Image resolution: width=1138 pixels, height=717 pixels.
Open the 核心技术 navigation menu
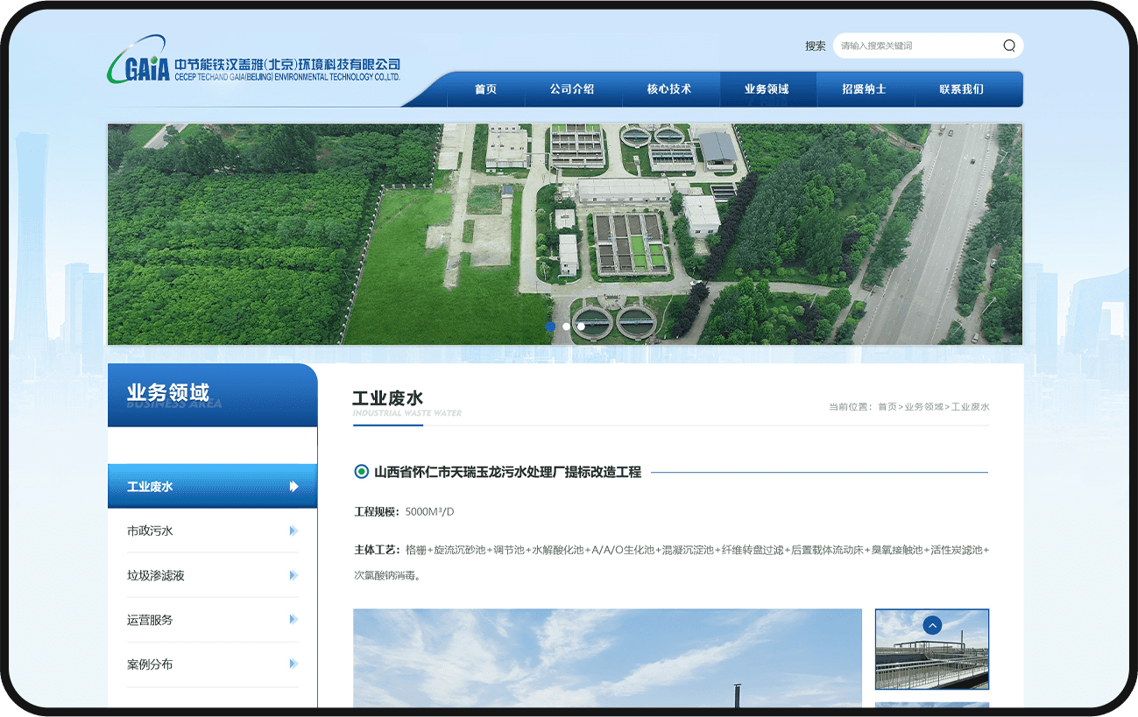pos(669,89)
